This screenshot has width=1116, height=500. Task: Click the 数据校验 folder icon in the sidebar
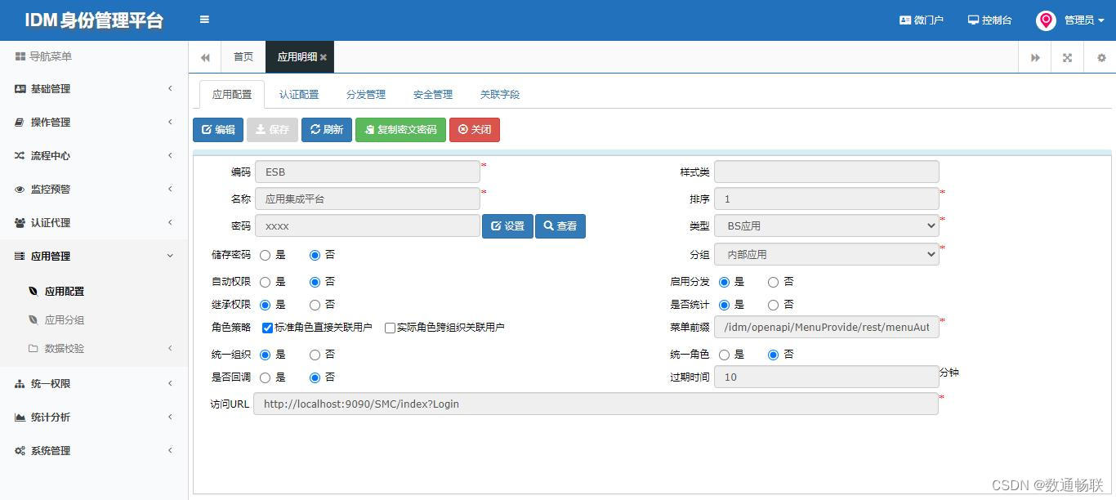coord(33,348)
